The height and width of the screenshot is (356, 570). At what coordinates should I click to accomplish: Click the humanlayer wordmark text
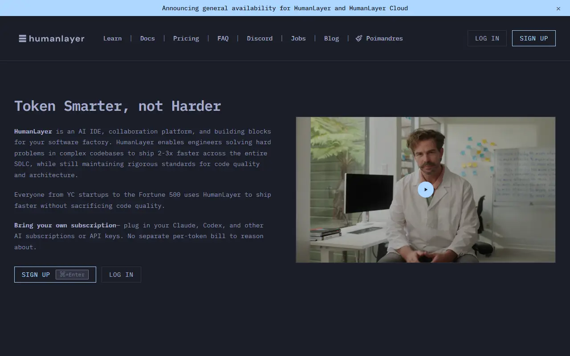(x=57, y=39)
